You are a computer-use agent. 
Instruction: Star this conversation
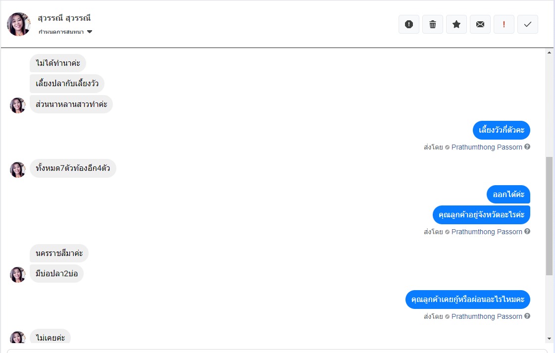[x=456, y=24]
